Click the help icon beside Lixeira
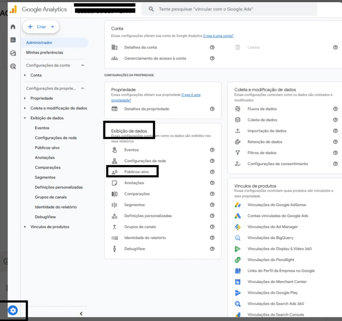This screenshot has height=321, width=342. [x=335, y=47]
